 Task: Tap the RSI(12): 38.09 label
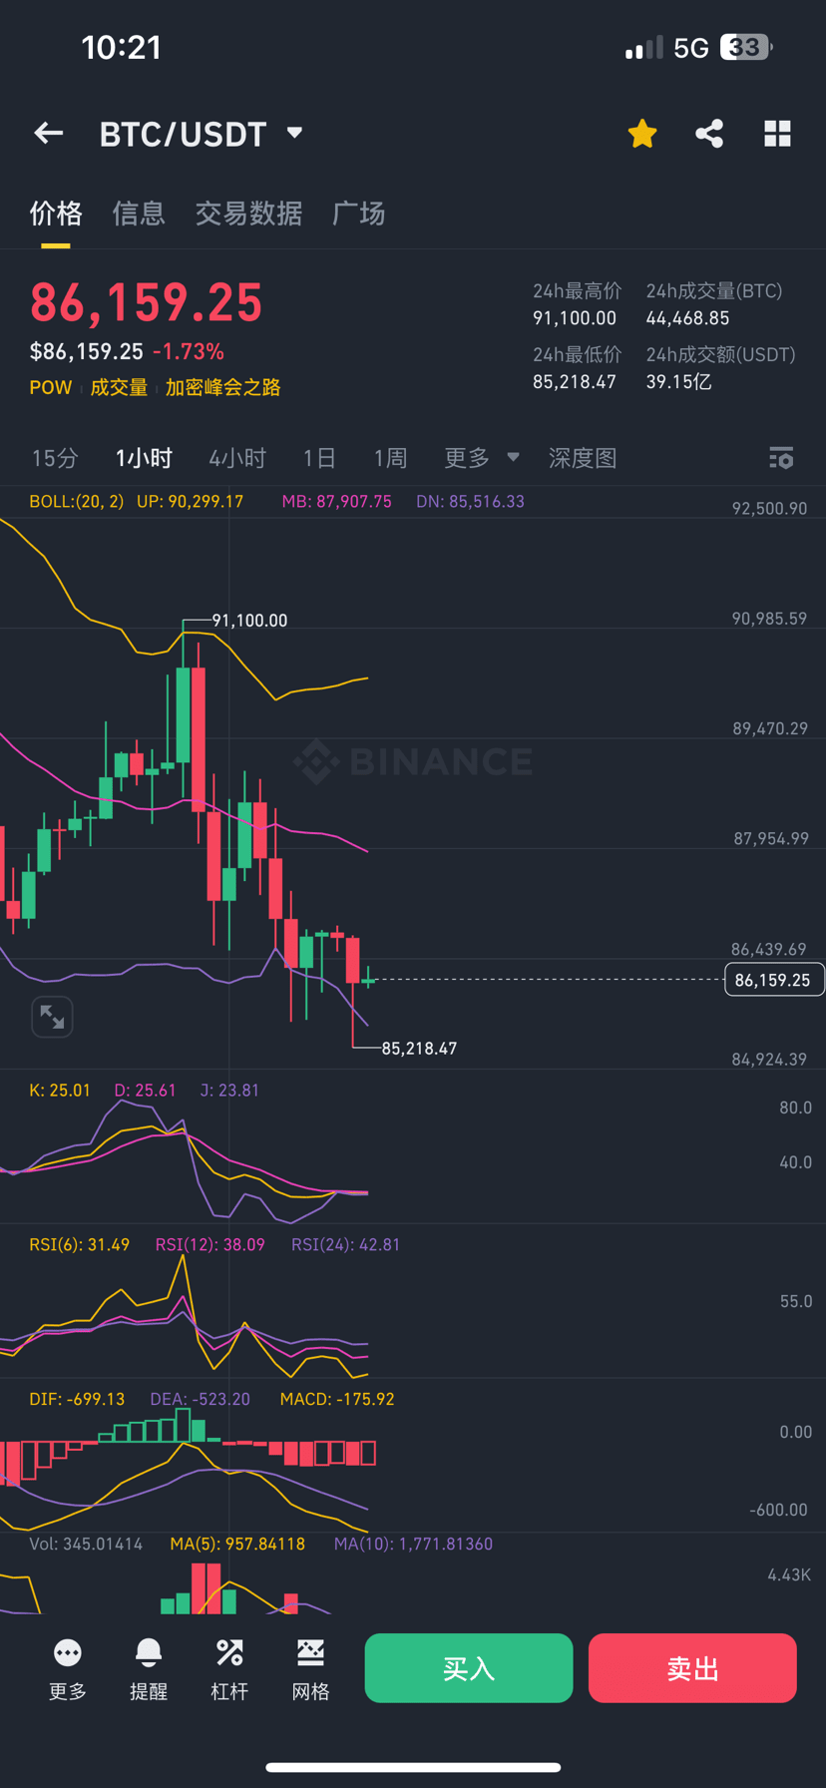(x=210, y=1245)
